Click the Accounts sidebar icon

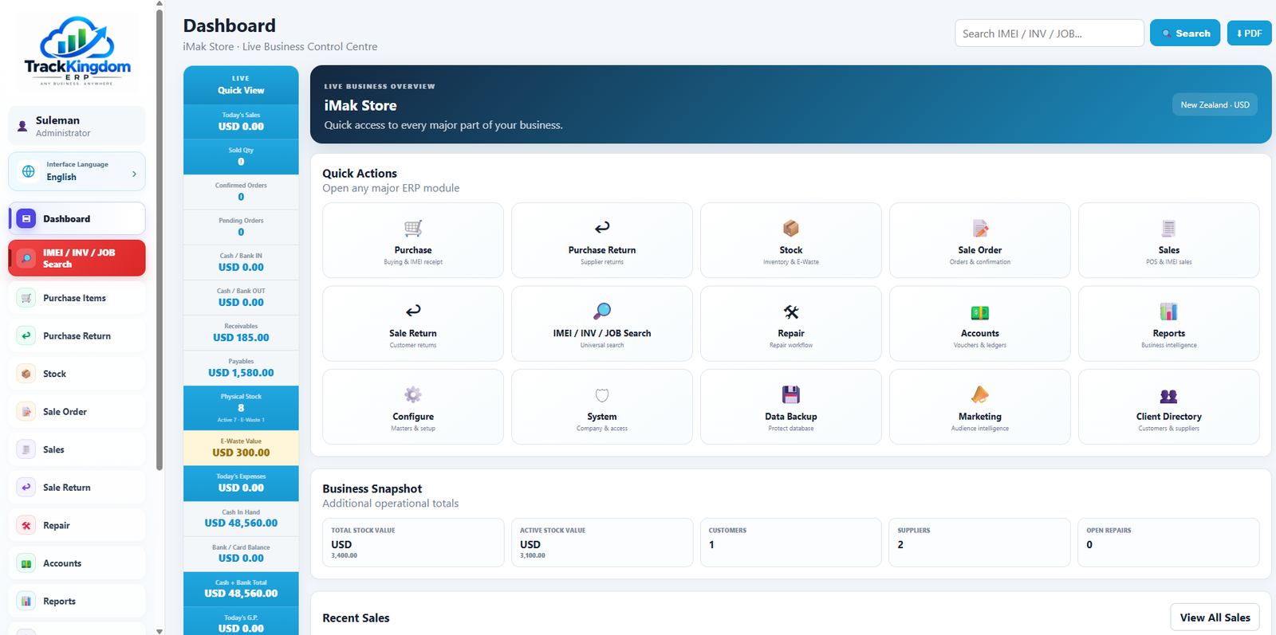point(26,563)
